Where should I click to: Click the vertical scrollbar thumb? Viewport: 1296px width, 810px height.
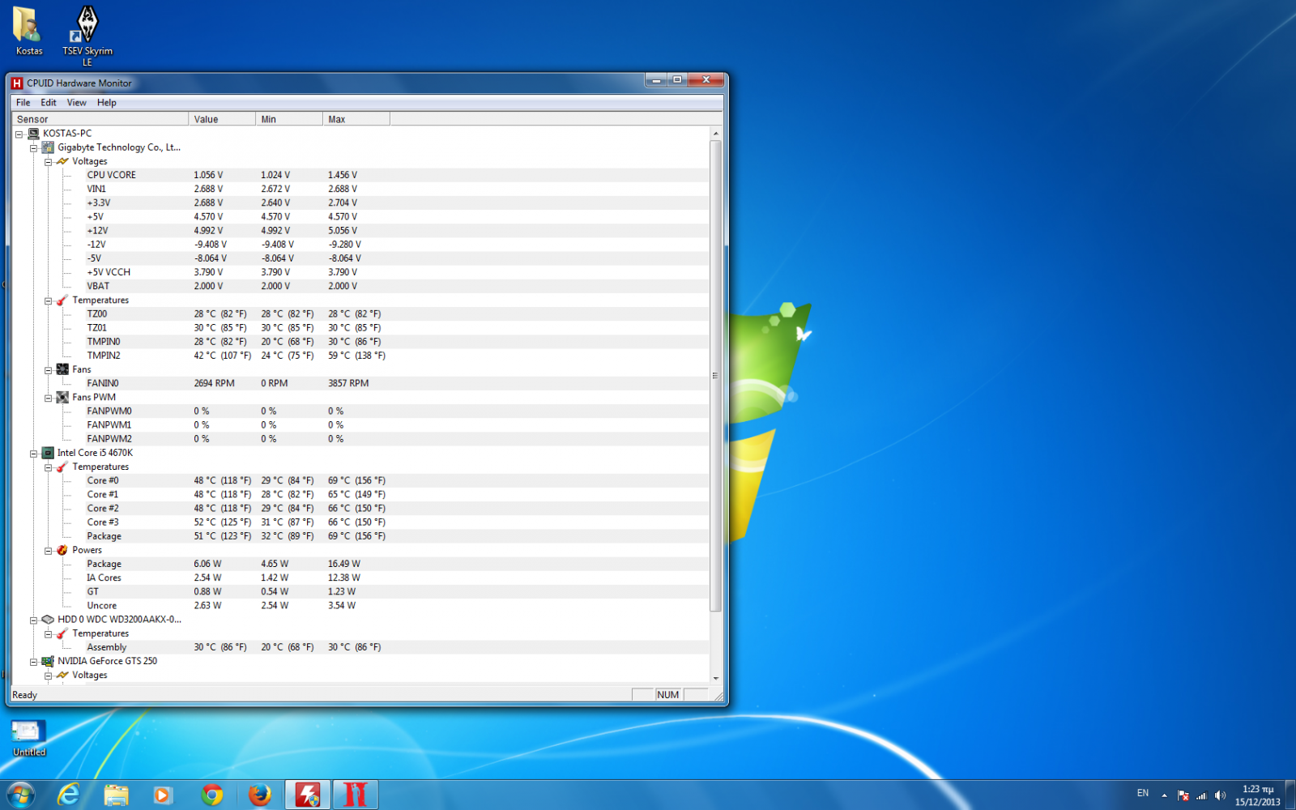click(x=715, y=376)
